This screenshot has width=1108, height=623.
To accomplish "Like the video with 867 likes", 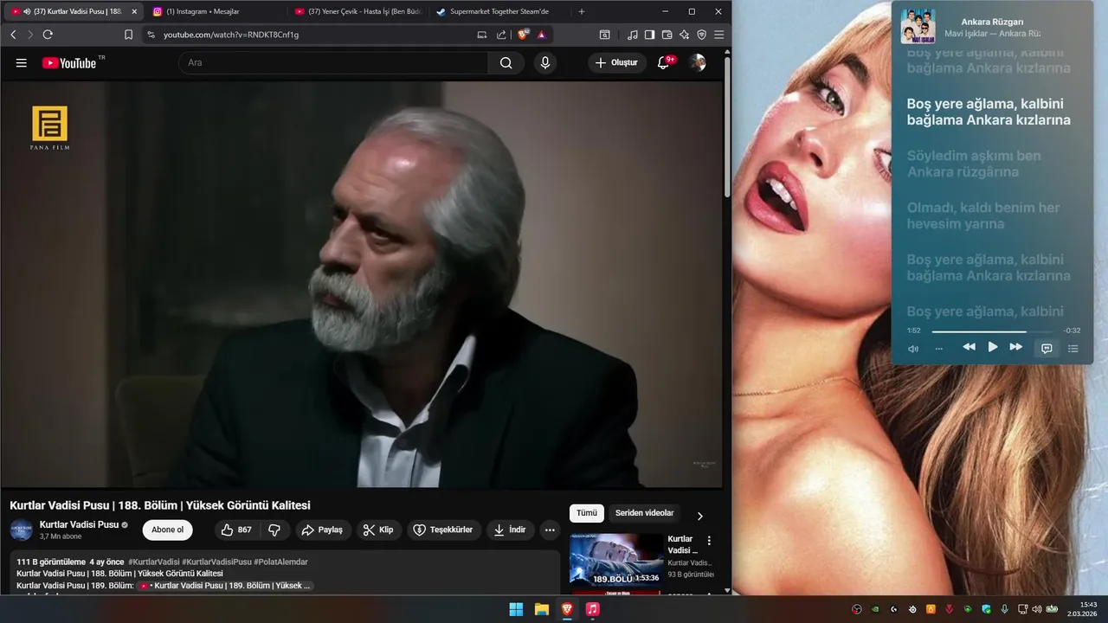I will tap(236, 530).
